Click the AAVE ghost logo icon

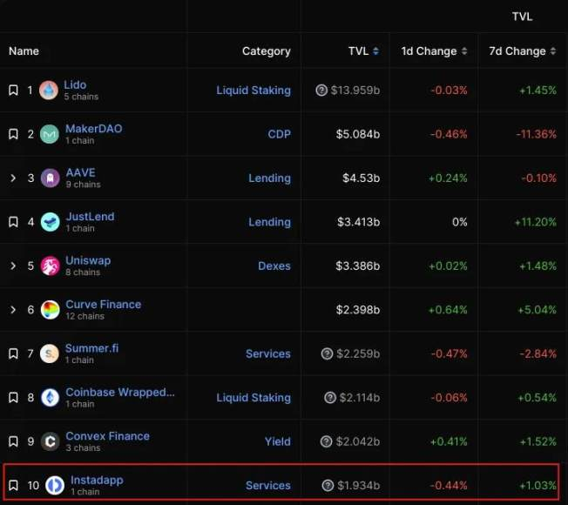(49, 178)
